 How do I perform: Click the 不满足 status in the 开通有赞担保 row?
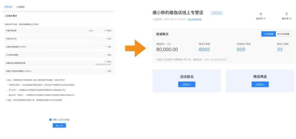pyautogui.click(x=107, y=30)
